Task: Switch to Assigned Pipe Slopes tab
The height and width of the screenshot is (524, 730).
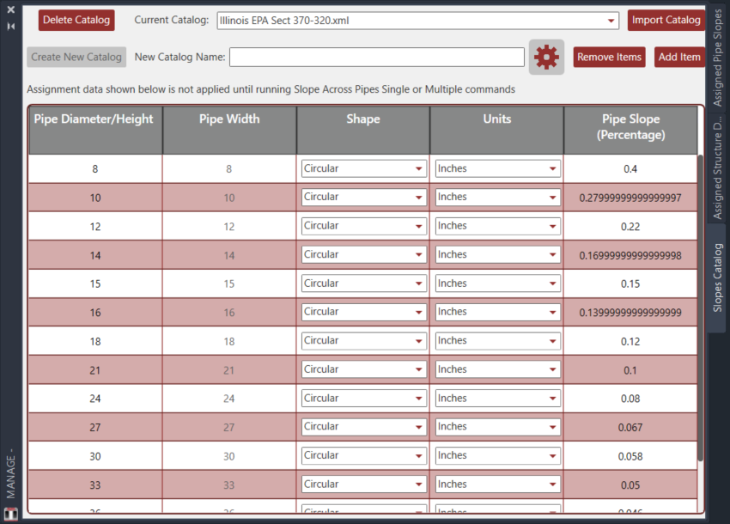Action: point(717,57)
